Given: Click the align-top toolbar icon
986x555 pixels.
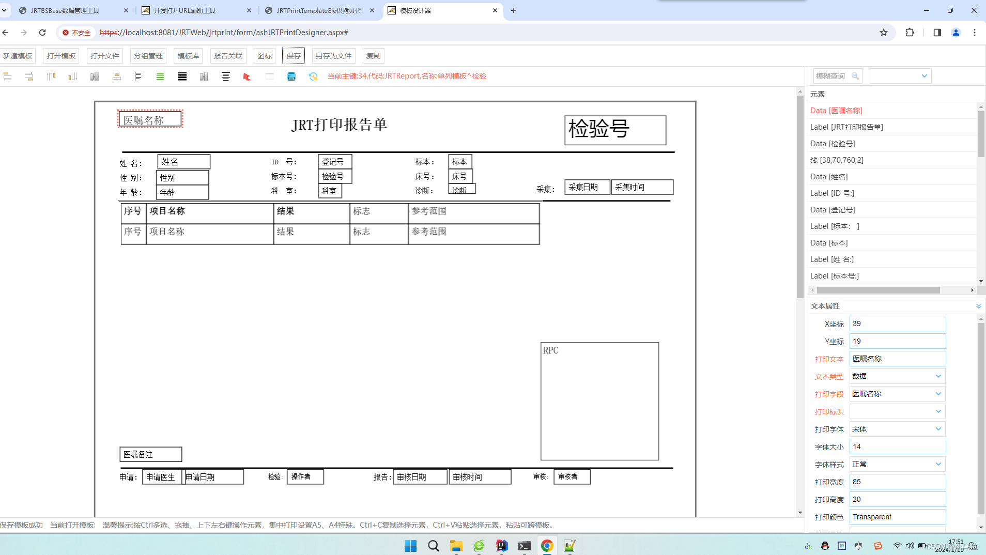Looking at the screenshot, I should [51, 76].
